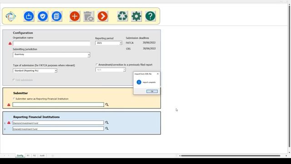Viewport: 291px width, 164px height.
Task: Switch to the Audit sheet tab
Action: (42, 155)
